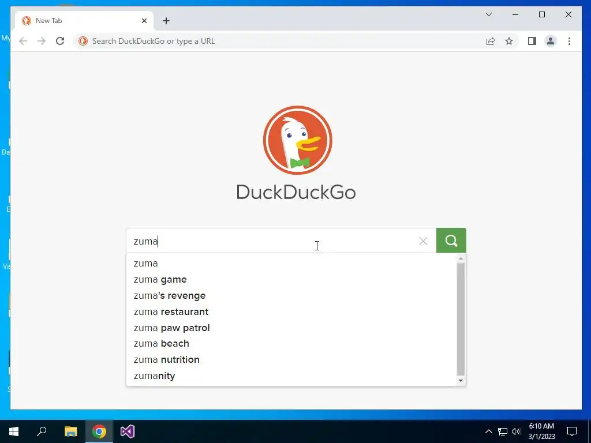Click the suggestion list scrollbar thumb
The height and width of the screenshot is (443, 591).
click(x=461, y=319)
